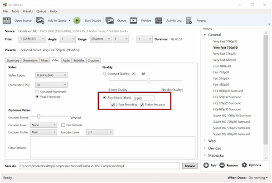This screenshot has height=183, width=272.
Task: Select the Constant Framerate radio button
Action: 38,91
